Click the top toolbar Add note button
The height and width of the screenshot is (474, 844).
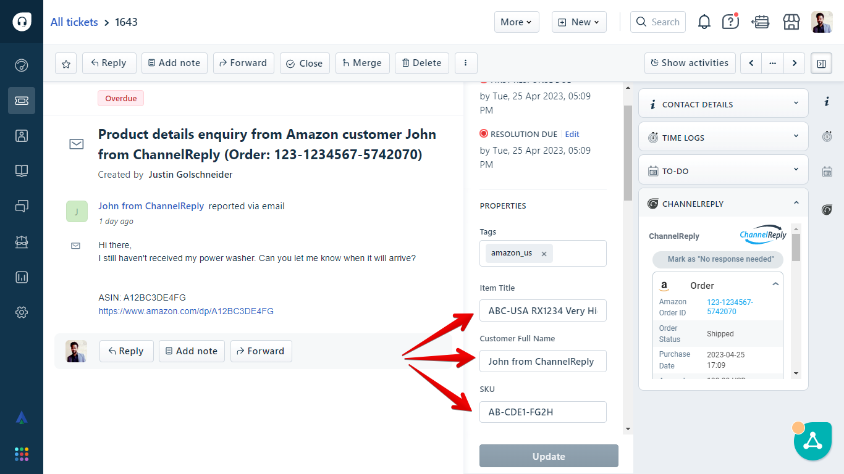[x=174, y=63]
